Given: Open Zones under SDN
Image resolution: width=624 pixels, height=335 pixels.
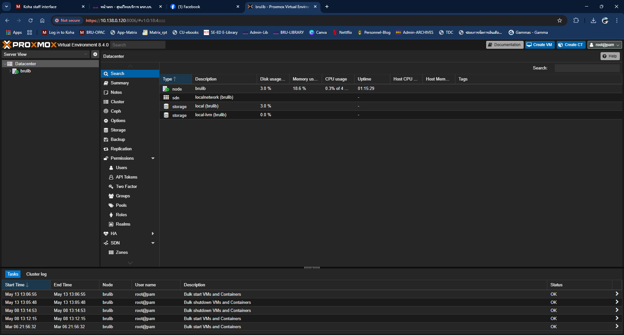Looking at the screenshot, I should point(130,253).
